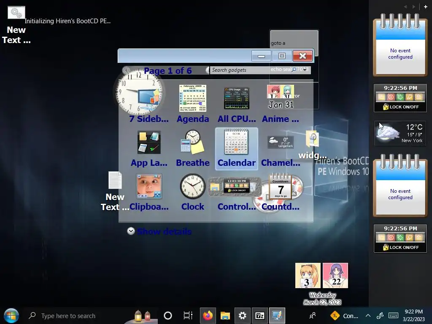Go to previous gallery page arrow

click(126, 70)
